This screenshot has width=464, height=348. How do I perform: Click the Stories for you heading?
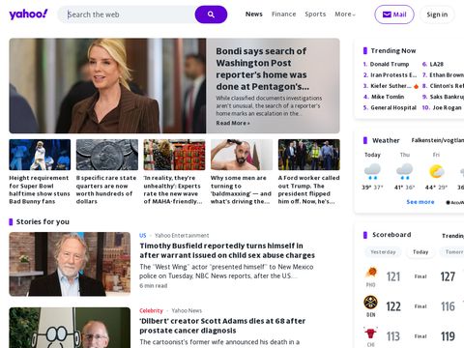pyautogui.click(x=43, y=221)
